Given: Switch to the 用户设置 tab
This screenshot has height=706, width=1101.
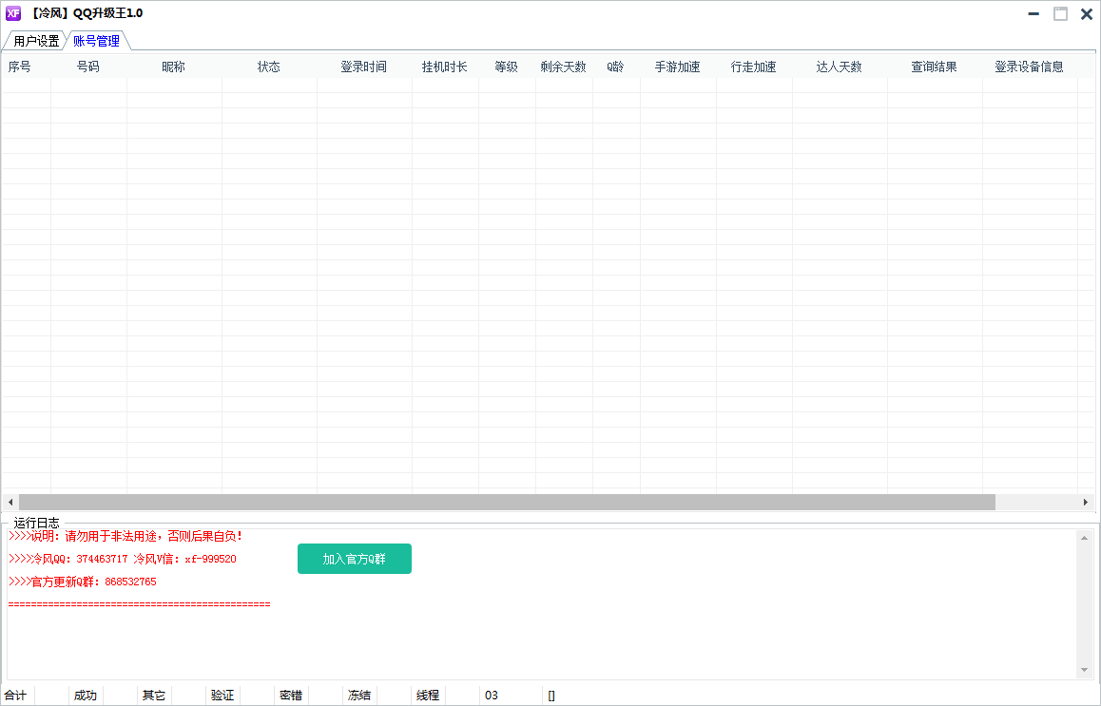Looking at the screenshot, I should pyautogui.click(x=36, y=41).
